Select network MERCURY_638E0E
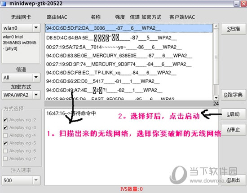Viewport: 247px width, 193px height. click(x=129, y=56)
